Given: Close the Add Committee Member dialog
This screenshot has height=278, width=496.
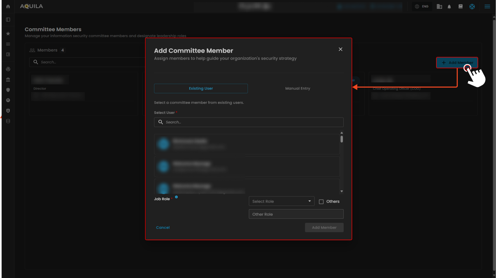Looking at the screenshot, I should 340,49.
